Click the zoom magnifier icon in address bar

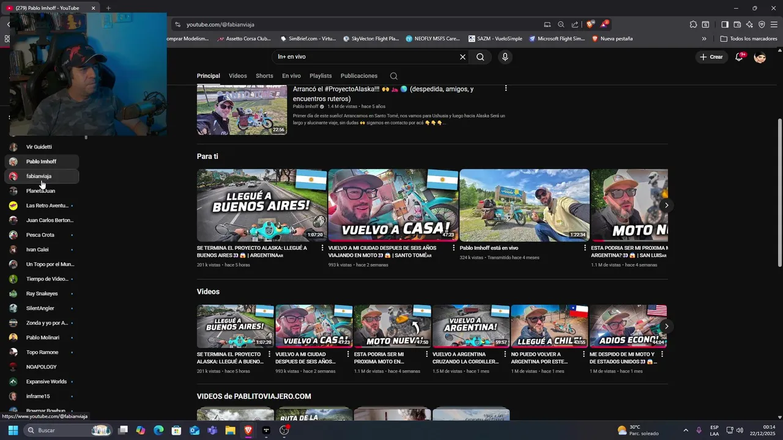pyautogui.click(x=561, y=24)
